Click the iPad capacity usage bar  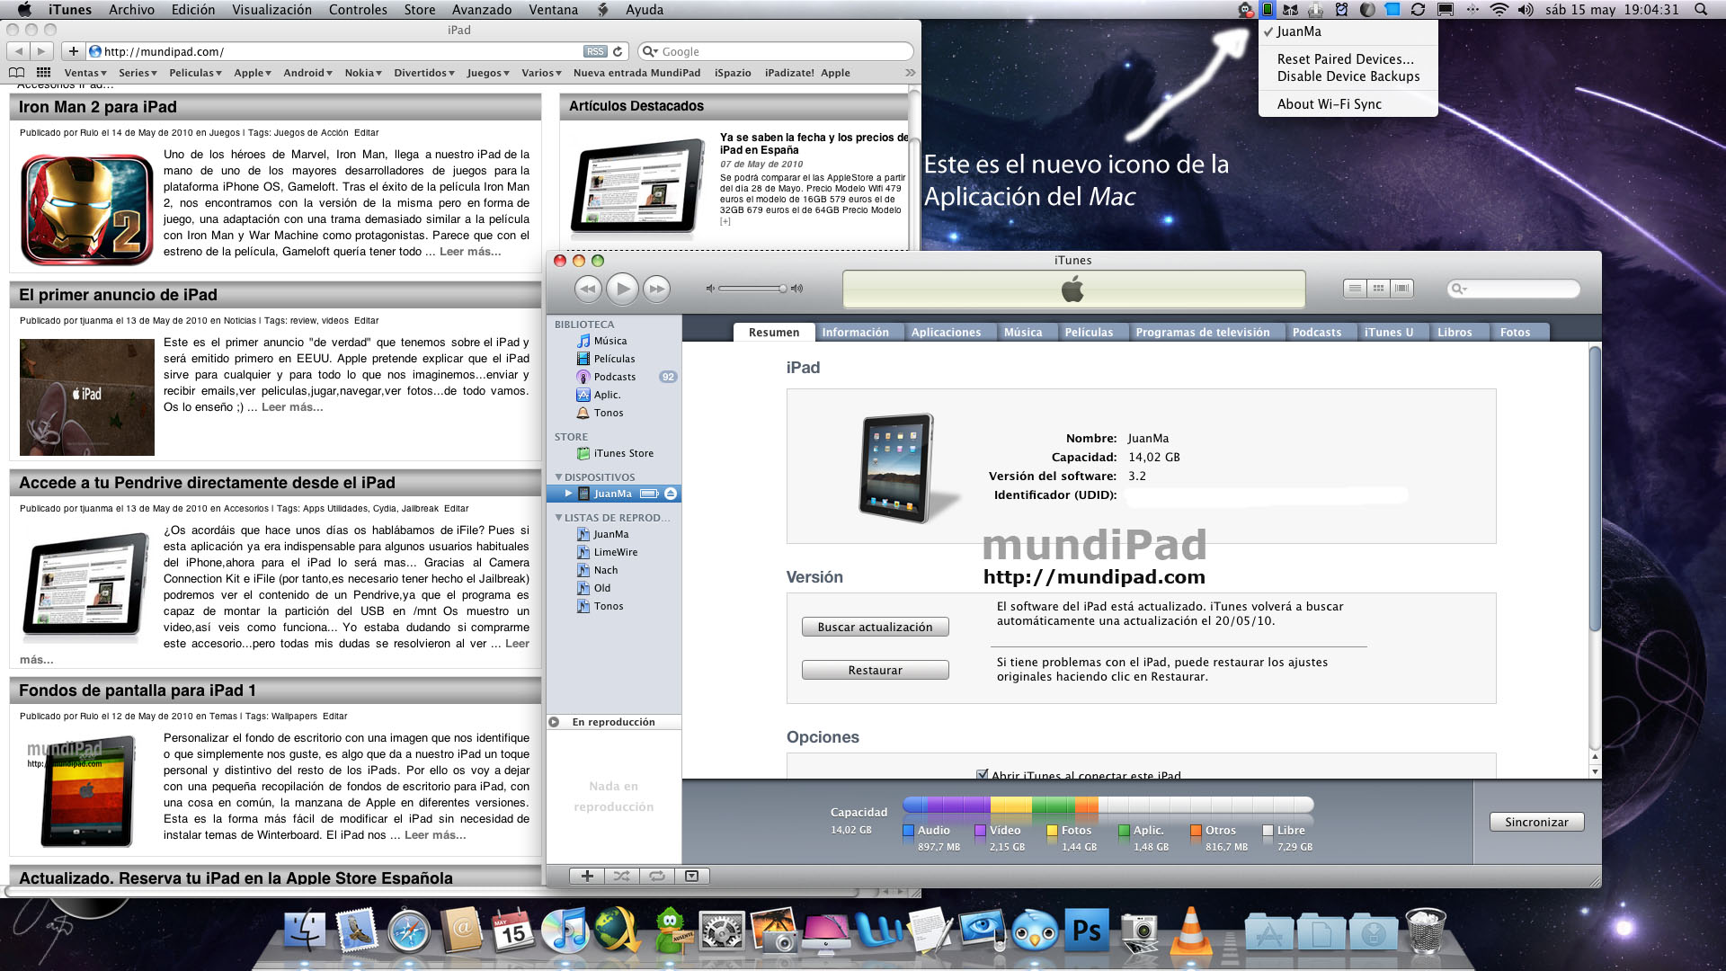point(1108,805)
